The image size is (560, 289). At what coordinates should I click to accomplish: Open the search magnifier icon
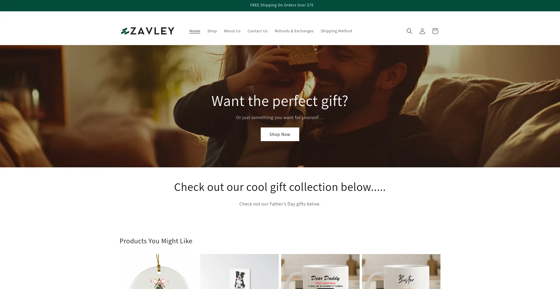(409, 31)
